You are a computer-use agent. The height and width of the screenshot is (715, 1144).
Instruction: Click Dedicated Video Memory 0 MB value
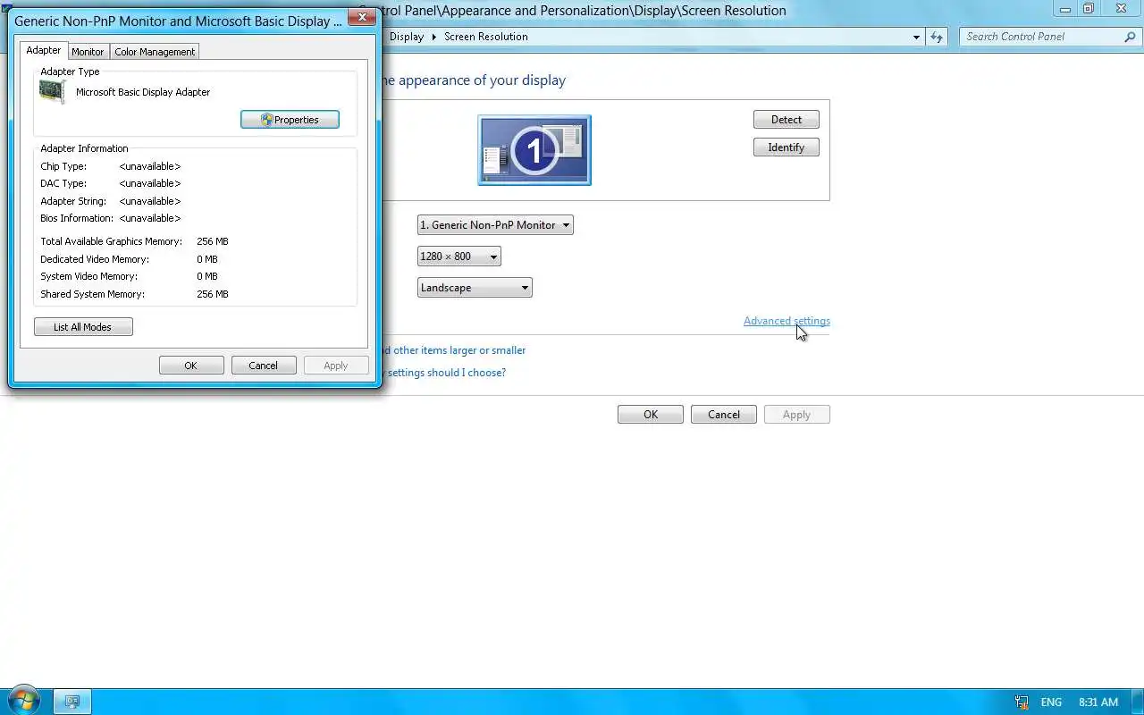coord(207,259)
